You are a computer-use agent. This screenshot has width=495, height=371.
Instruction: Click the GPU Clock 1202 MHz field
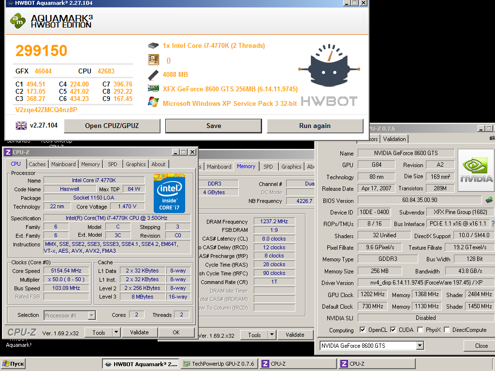(373, 294)
